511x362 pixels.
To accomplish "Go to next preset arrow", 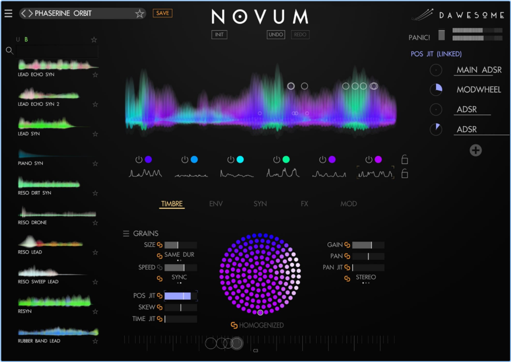I will (x=30, y=13).
